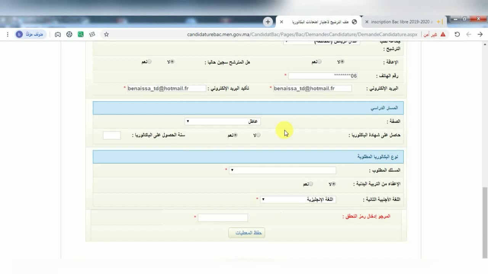Viewport: 488px width, 274px height.
Task: Open the game controller extension icon
Action: tap(58, 34)
